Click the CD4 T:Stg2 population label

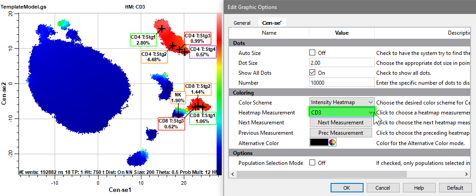tap(154, 57)
